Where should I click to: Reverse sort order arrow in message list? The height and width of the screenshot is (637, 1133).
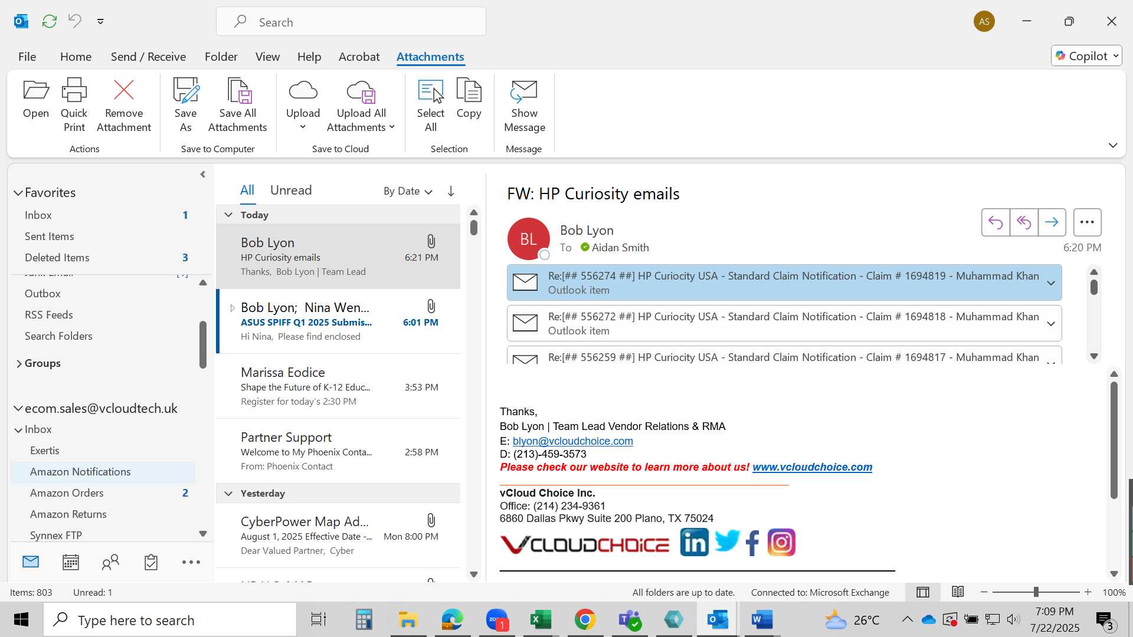(x=451, y=191)
